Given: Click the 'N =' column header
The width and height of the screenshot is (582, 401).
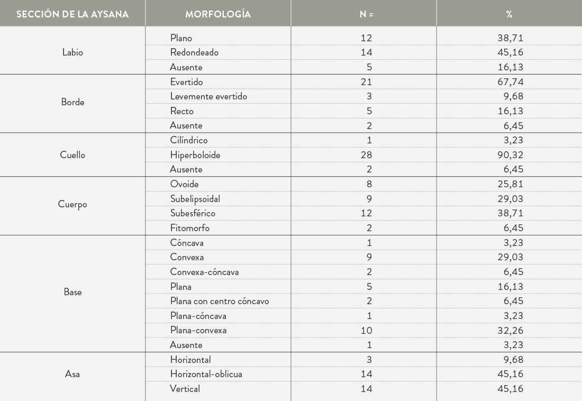Looking at the screenshot, I should pos(366,14).
